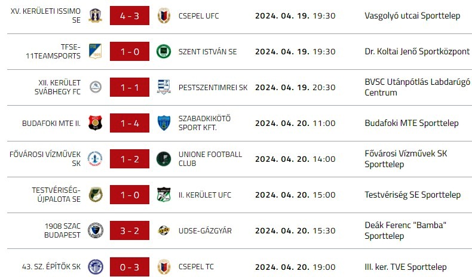Screen dimensions: 472x277
Task: Click the UDSE-Gázgyár team logo
Action: tap(163, 230)
